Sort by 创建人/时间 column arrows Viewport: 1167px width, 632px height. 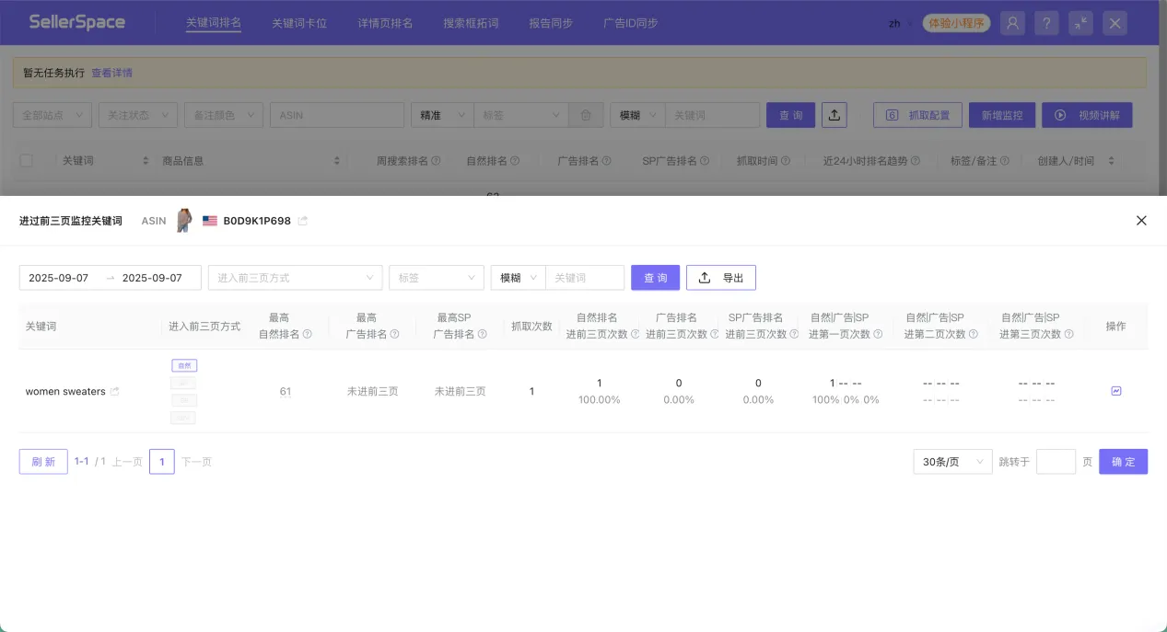click(1111, 161)
